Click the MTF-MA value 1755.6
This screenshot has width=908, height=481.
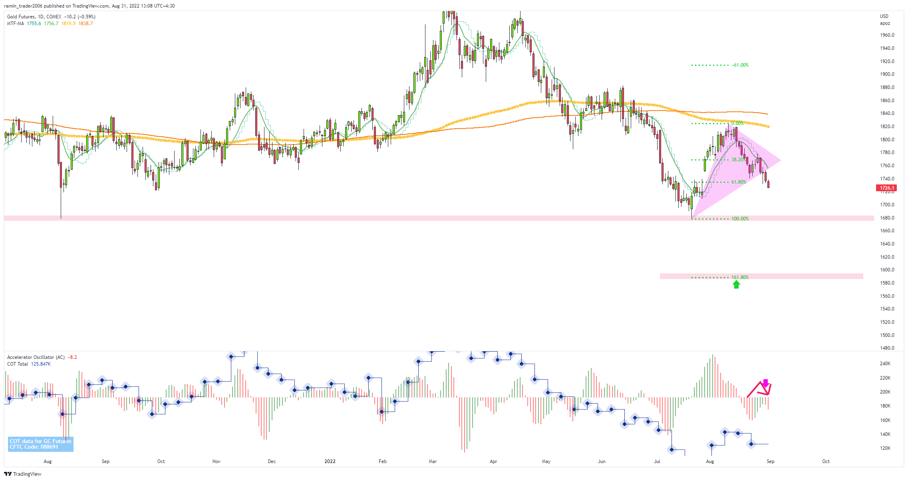pos(34,24)
